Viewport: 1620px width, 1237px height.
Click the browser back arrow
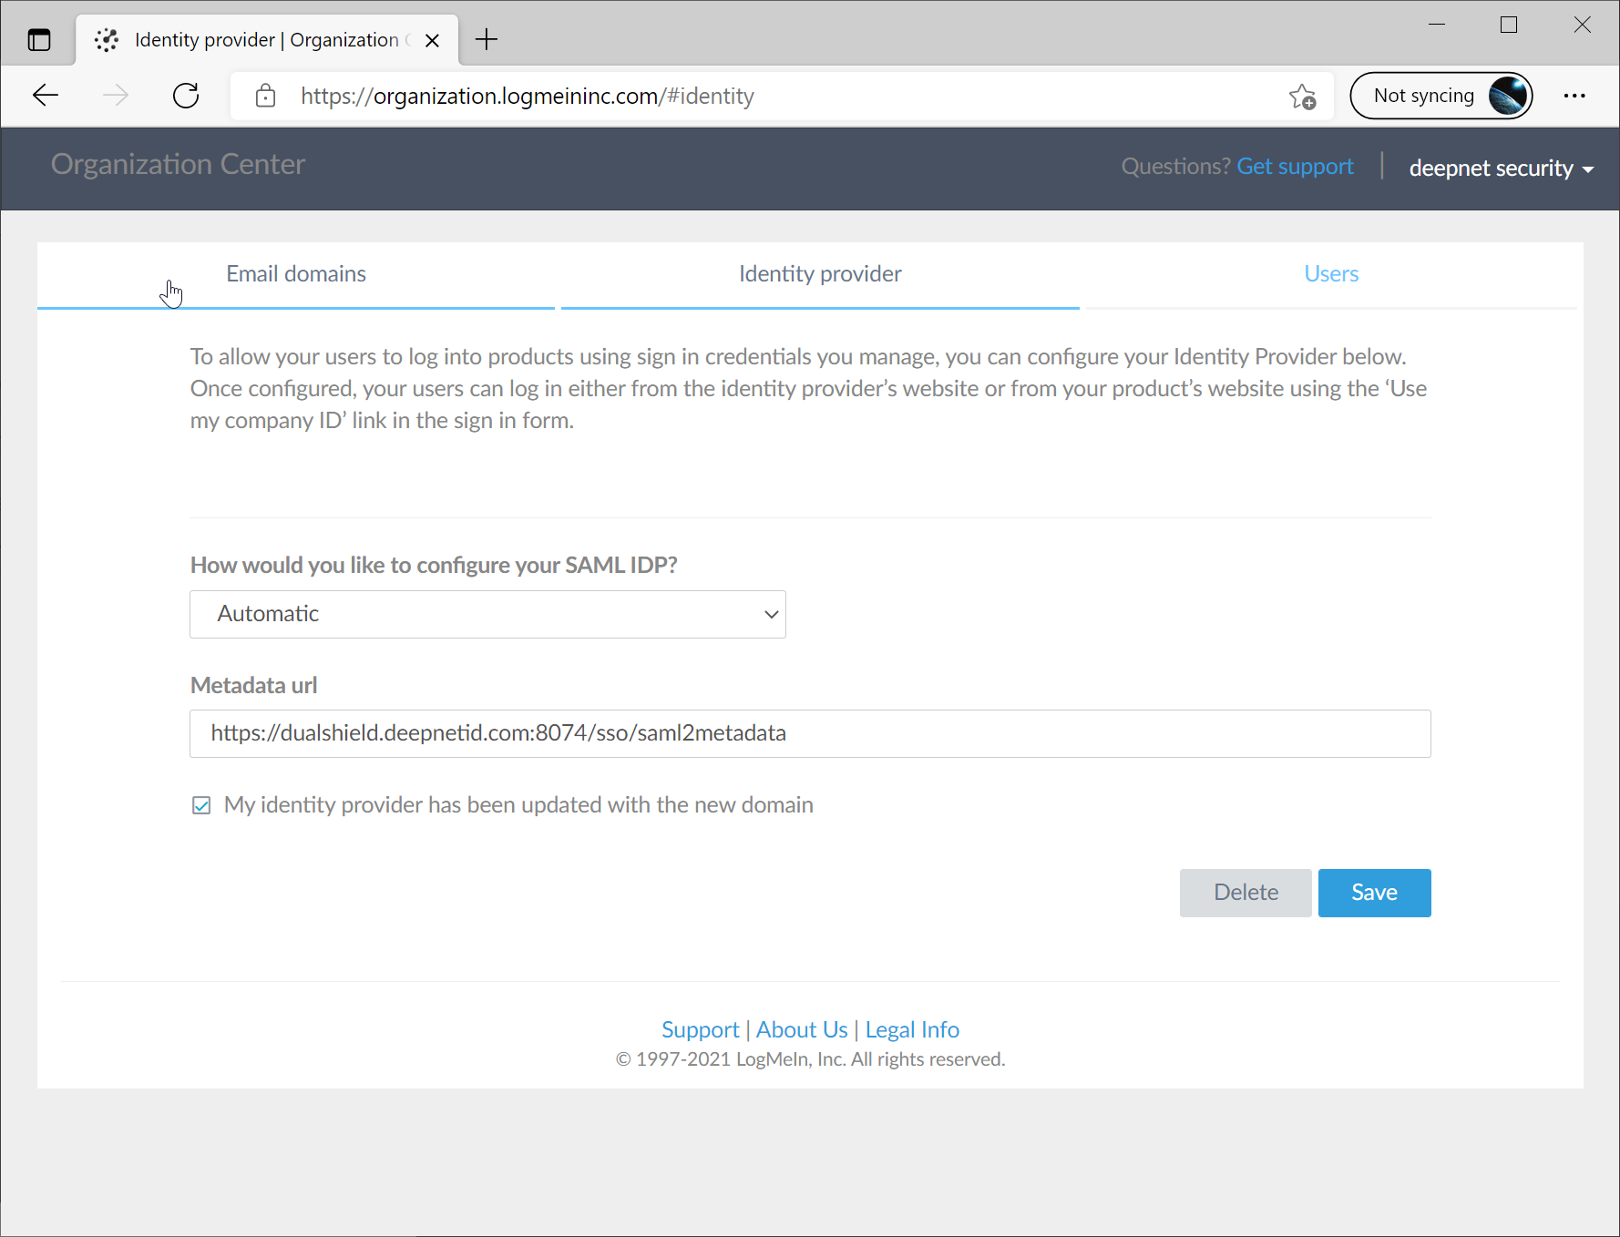[46, 96]
